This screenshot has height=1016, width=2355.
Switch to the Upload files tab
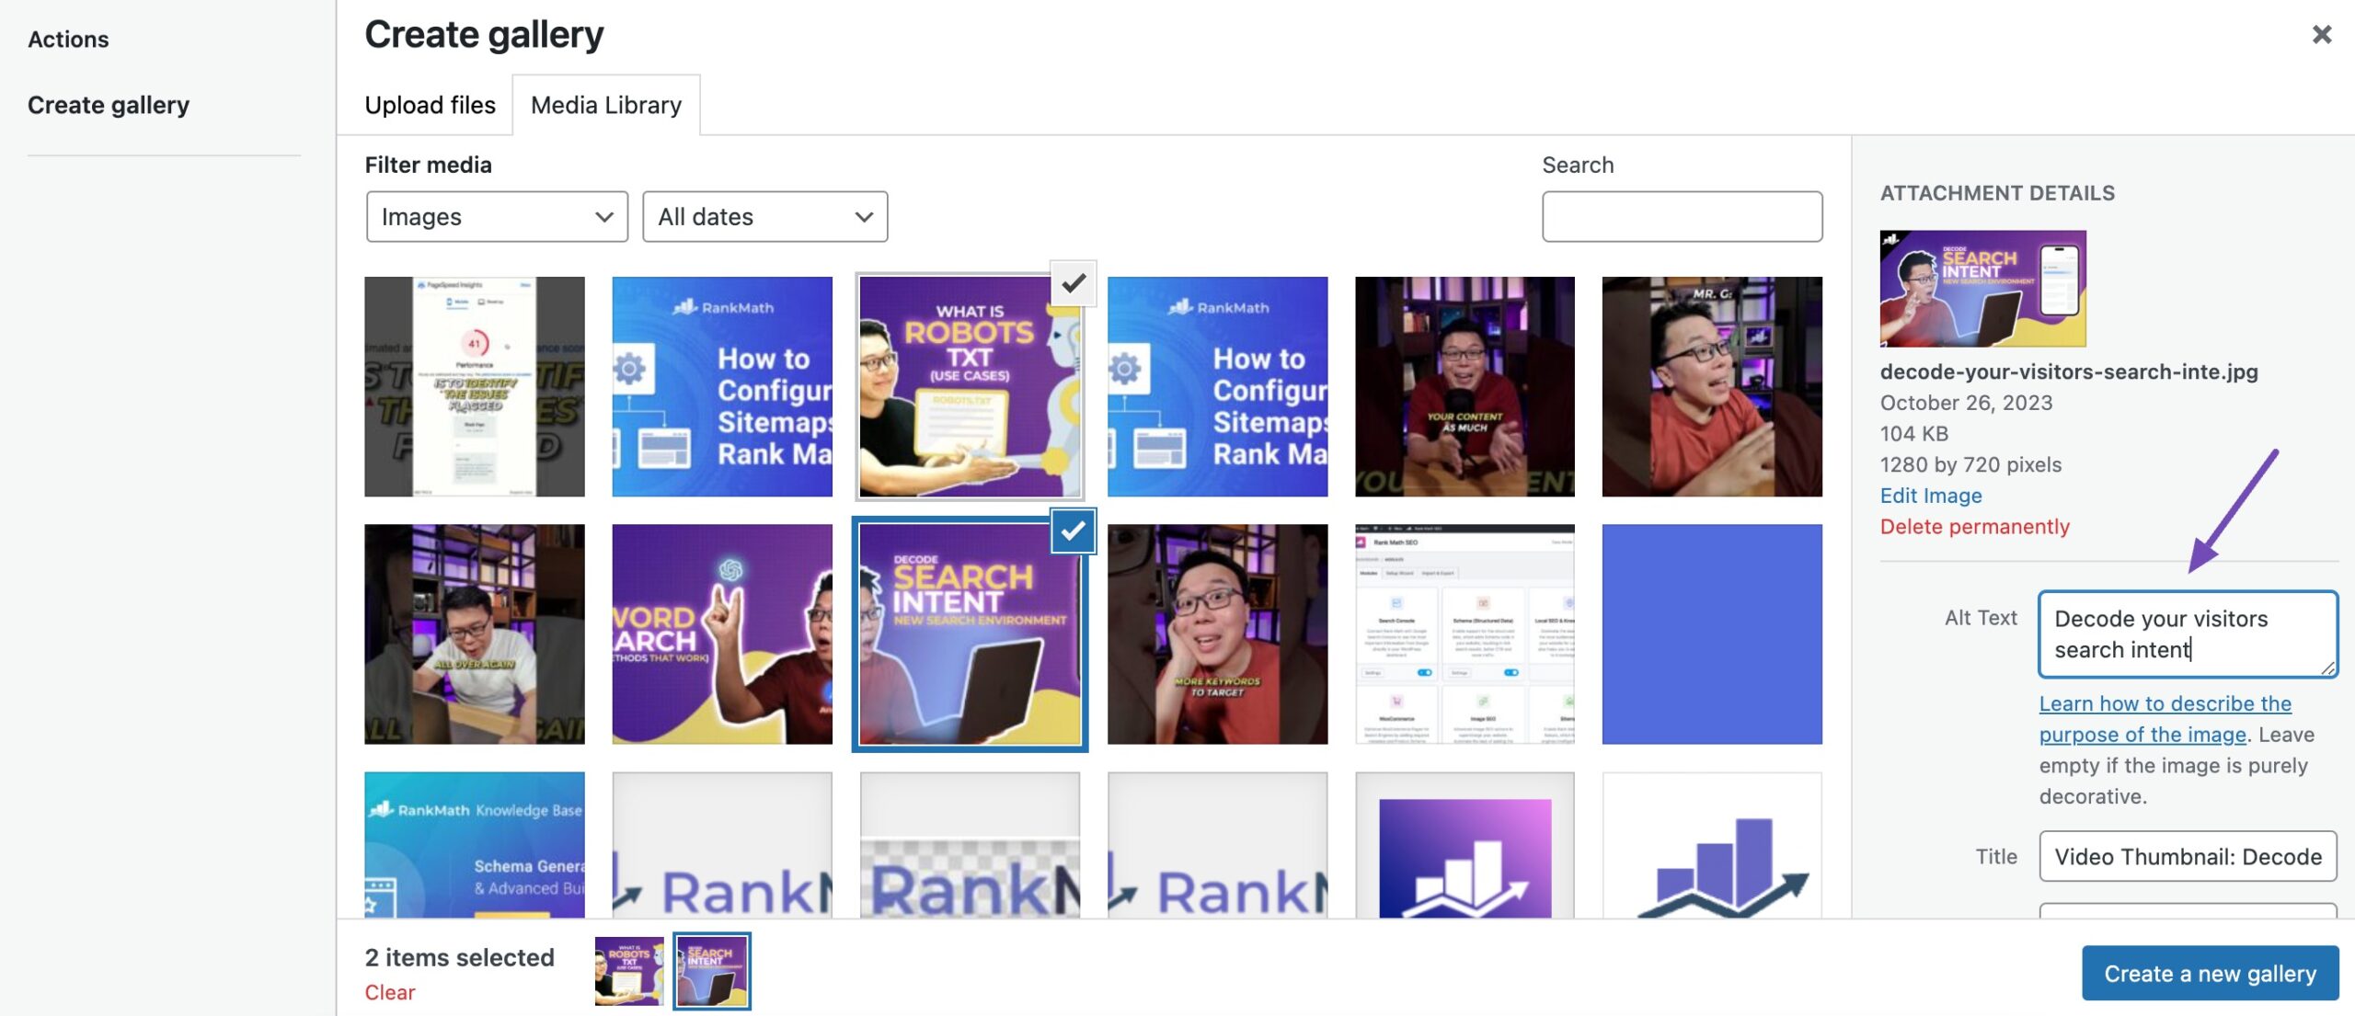[430, 105]
